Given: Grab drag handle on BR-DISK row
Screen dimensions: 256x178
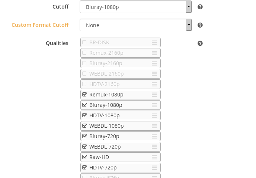Looking at the screenshot, I should point(154,42).
